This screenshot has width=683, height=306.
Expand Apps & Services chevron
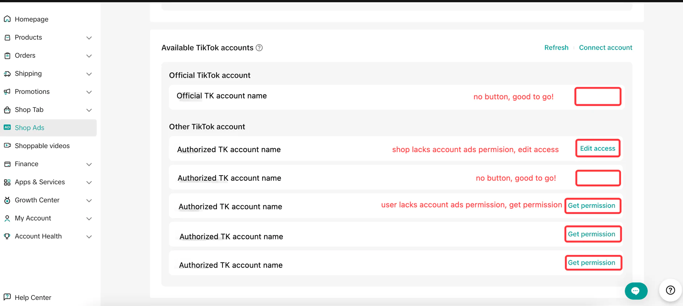89,183
